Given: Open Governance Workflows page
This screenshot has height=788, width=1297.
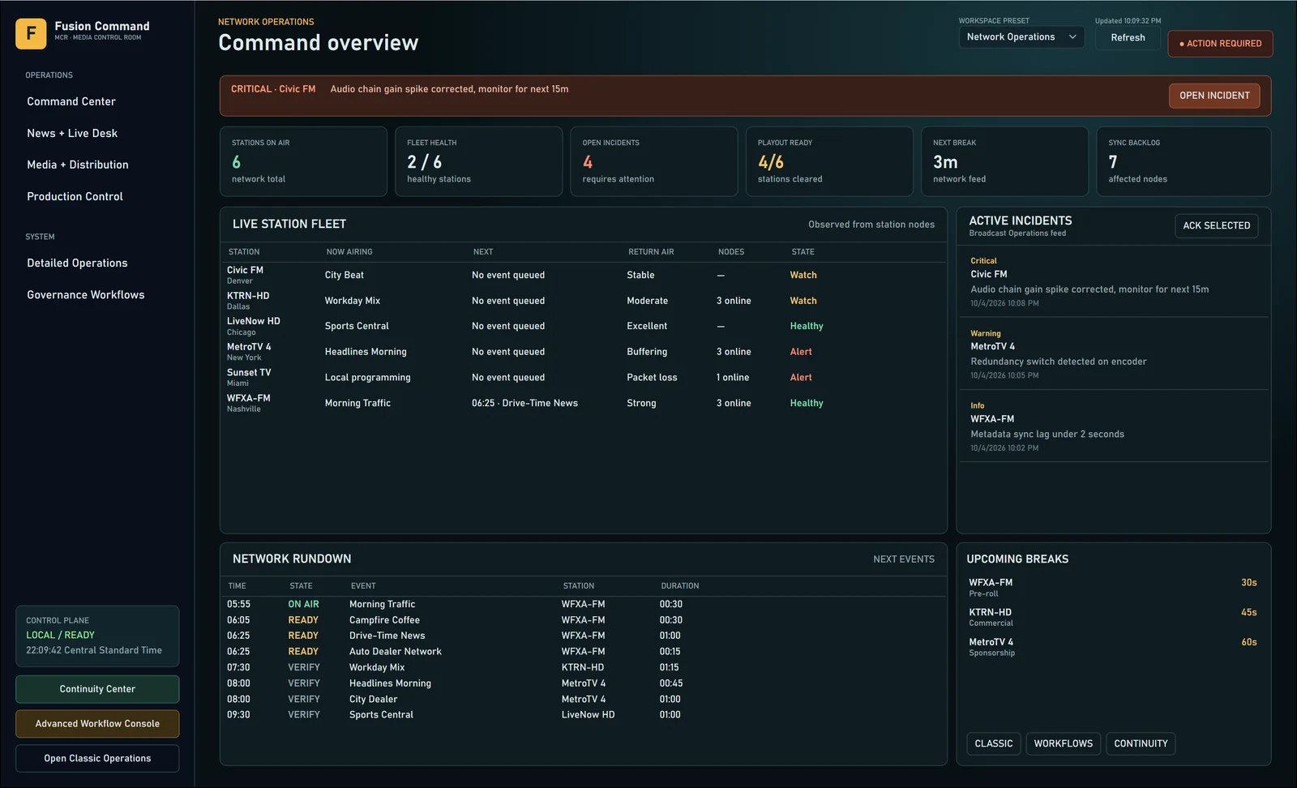Looking at the screenshot, I should pos(86,294).
